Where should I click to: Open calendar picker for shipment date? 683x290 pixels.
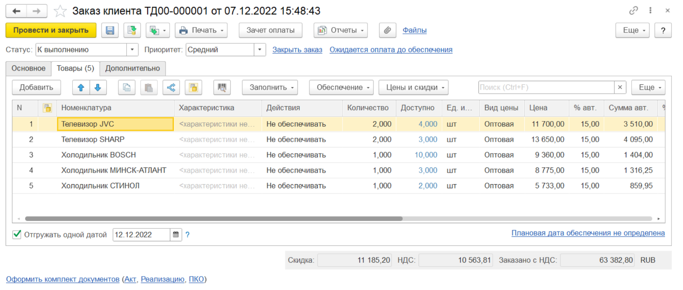pyautogui.click(x=176, y=235)
